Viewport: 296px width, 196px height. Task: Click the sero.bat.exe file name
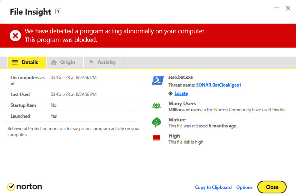(180, 77)
